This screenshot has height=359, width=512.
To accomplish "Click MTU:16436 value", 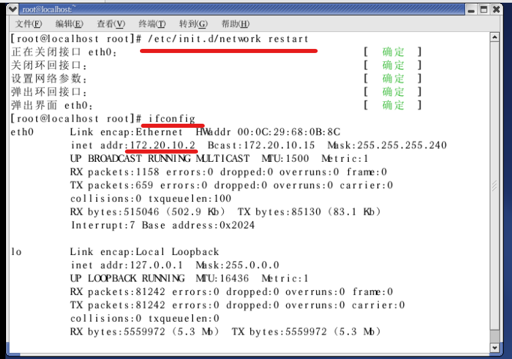I will [222, 278].
